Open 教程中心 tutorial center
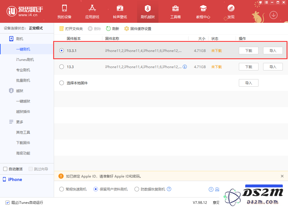 pos(203,12)
